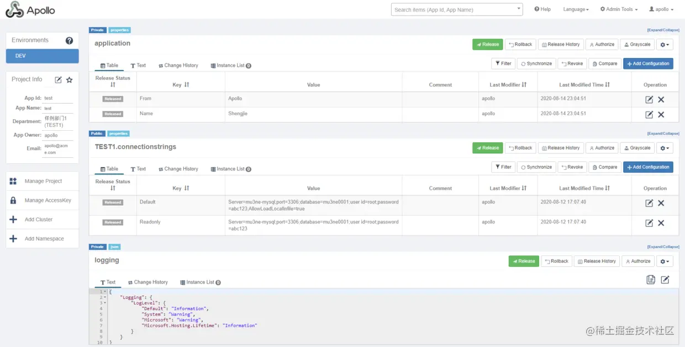
Task: Expand/Collapse the application namespace
Action: (663, 30)
